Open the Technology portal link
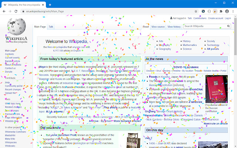 [x=213, y=45]
